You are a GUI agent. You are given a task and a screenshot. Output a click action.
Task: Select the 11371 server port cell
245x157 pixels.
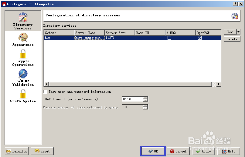click(x=120, y=38)
